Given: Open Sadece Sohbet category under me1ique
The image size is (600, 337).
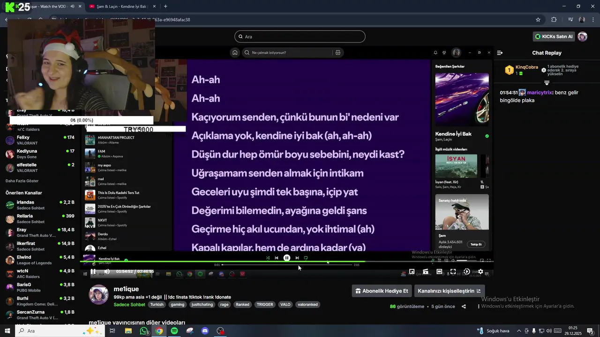Looking at the screenshot, I should click(129, 304).
